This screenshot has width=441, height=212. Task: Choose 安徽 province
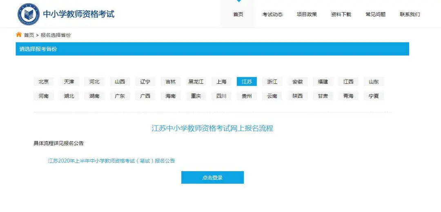click(x=298, y=82)
